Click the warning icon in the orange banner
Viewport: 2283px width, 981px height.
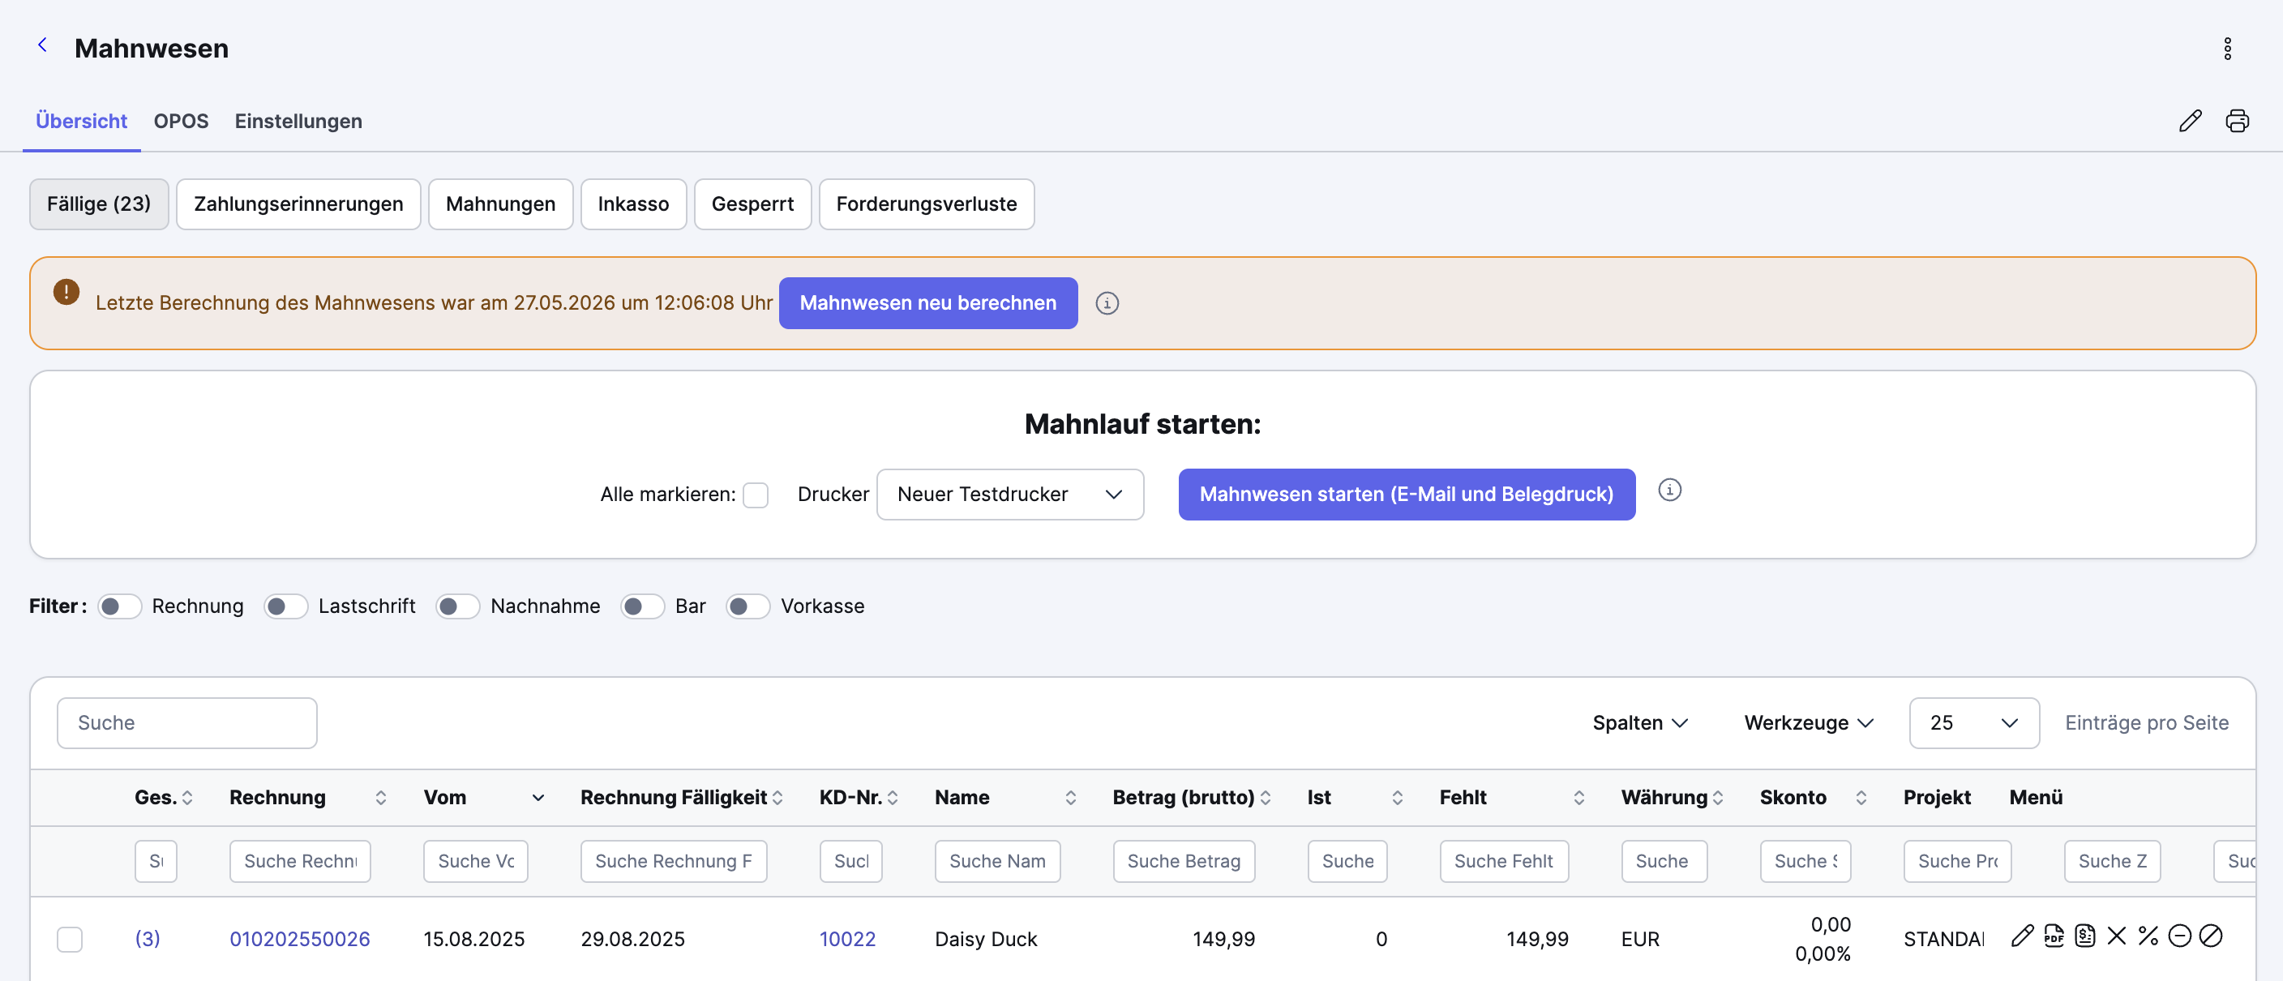point(66,293)
